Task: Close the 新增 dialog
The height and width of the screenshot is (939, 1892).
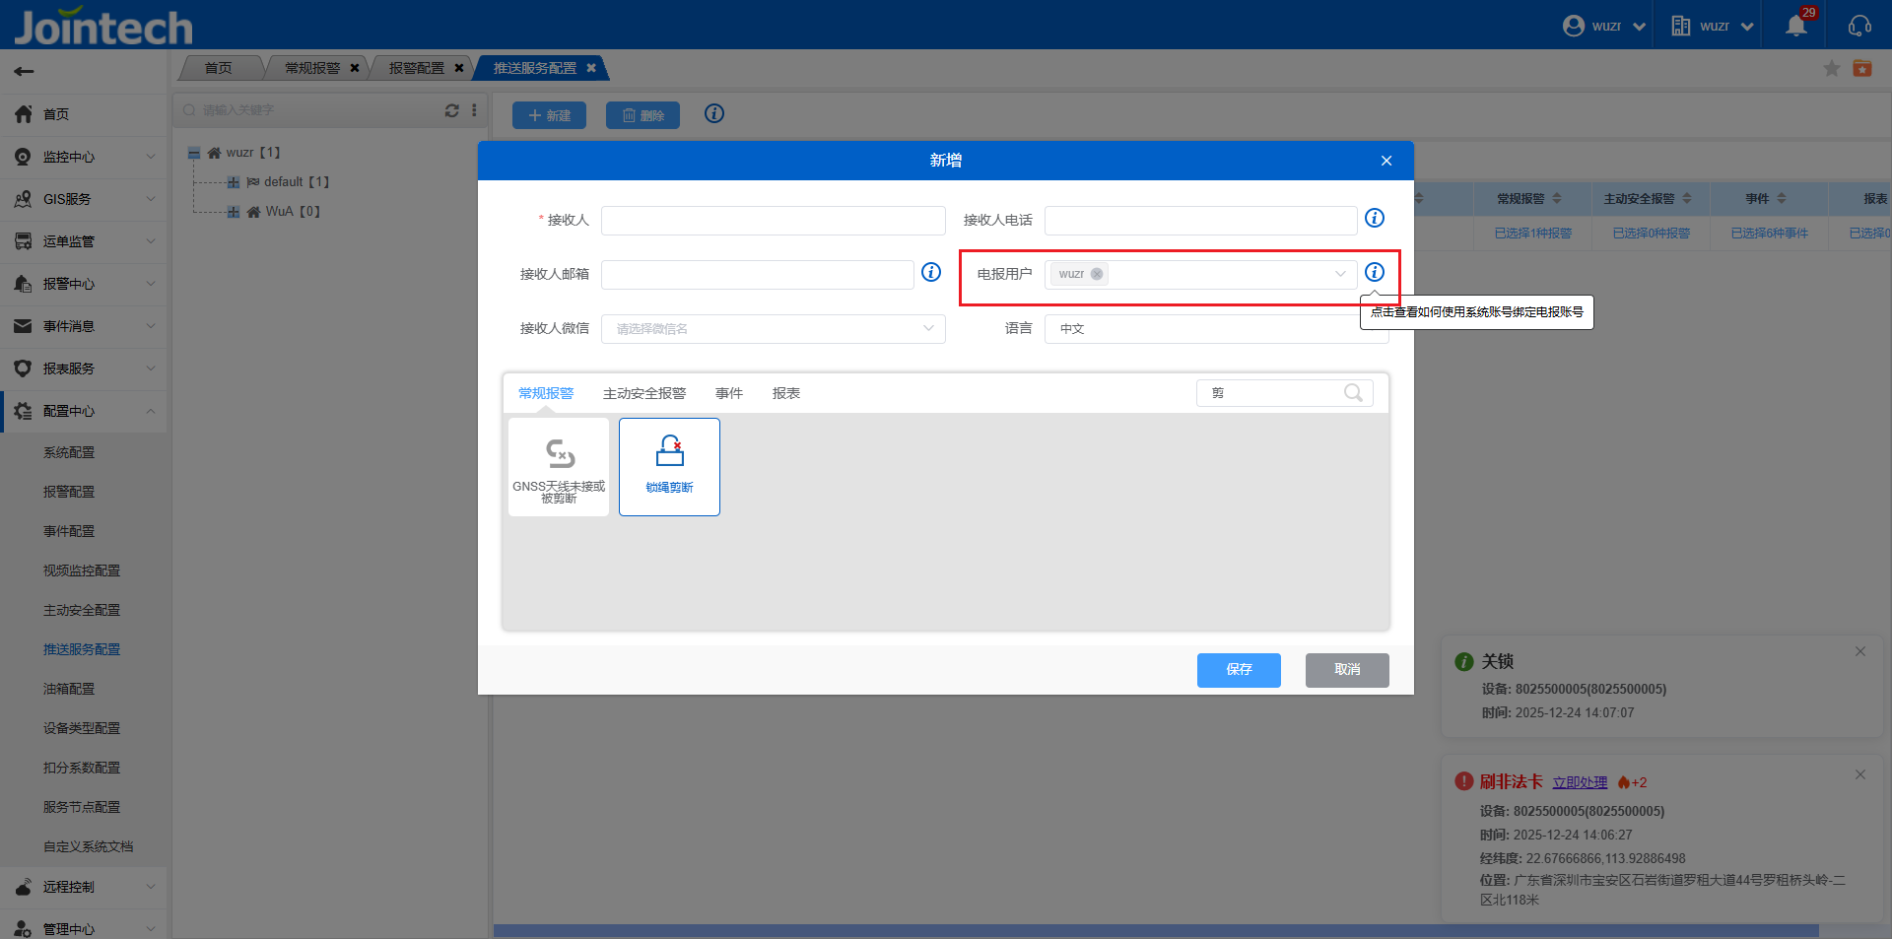Action: tap(1386, 161)
